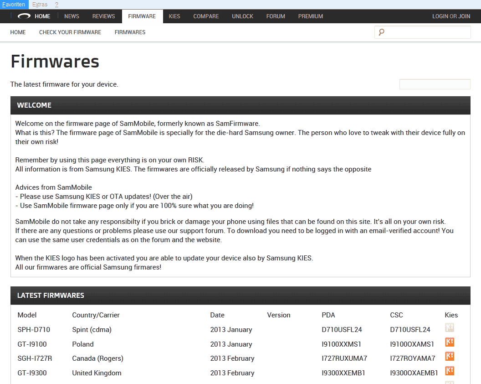The image size is (481, 384).
Task: Click 'Canada (Rogers)' carrier cell
Action: click(x=97, y=358)
